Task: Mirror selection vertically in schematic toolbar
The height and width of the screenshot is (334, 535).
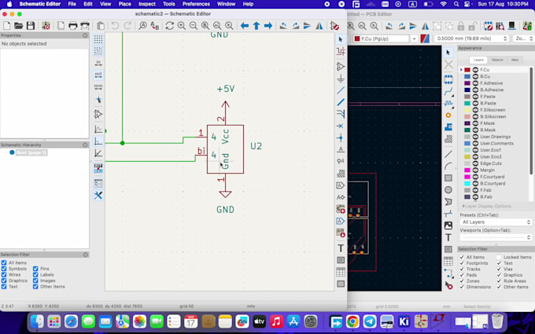Action: [307, 26]
